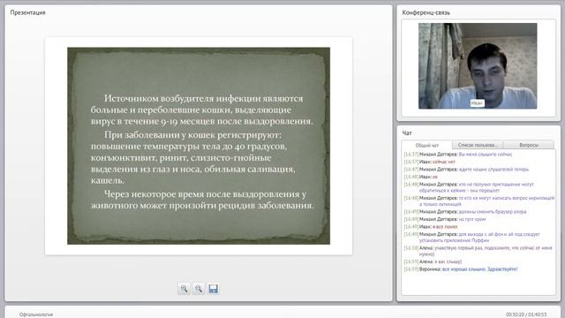Select Вероника's greeting chat message

[461, 269]
